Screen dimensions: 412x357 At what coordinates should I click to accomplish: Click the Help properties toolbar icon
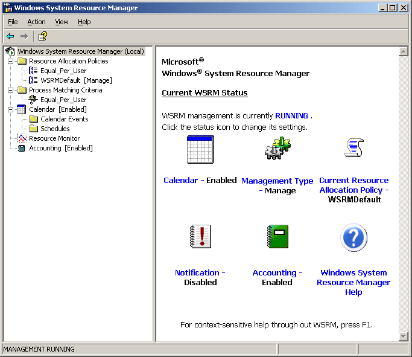43,36
